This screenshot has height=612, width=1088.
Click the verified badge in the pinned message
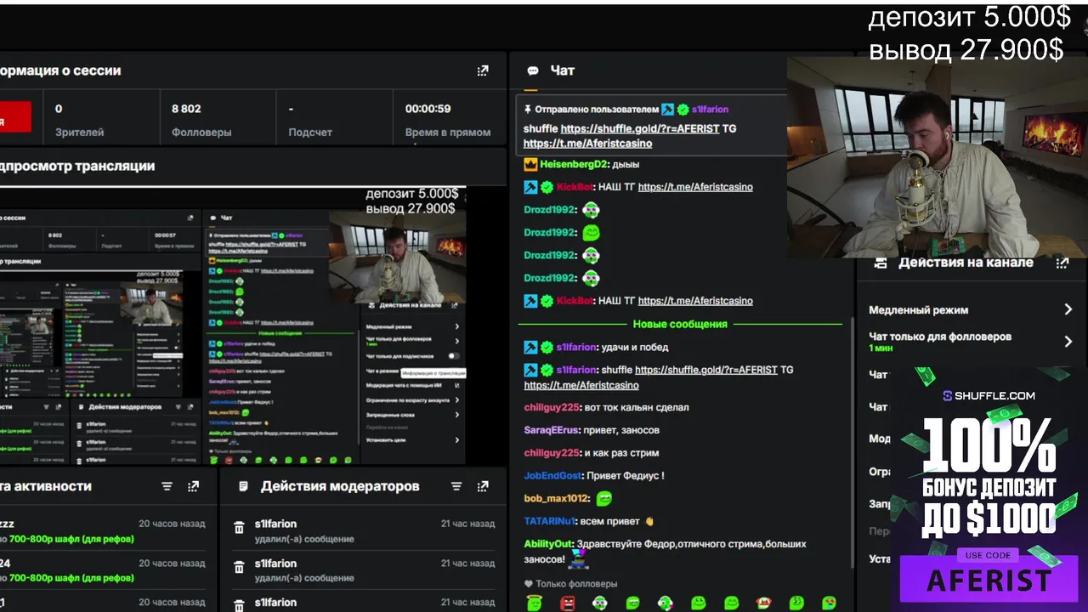click(x=683, y=109)
